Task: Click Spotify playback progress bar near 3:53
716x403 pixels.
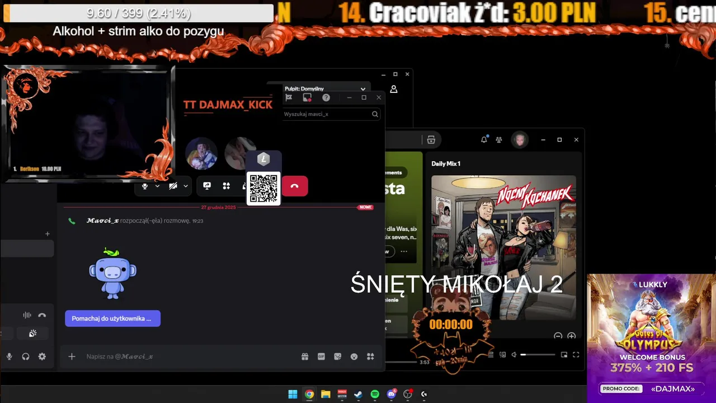Action: (402, 362)
